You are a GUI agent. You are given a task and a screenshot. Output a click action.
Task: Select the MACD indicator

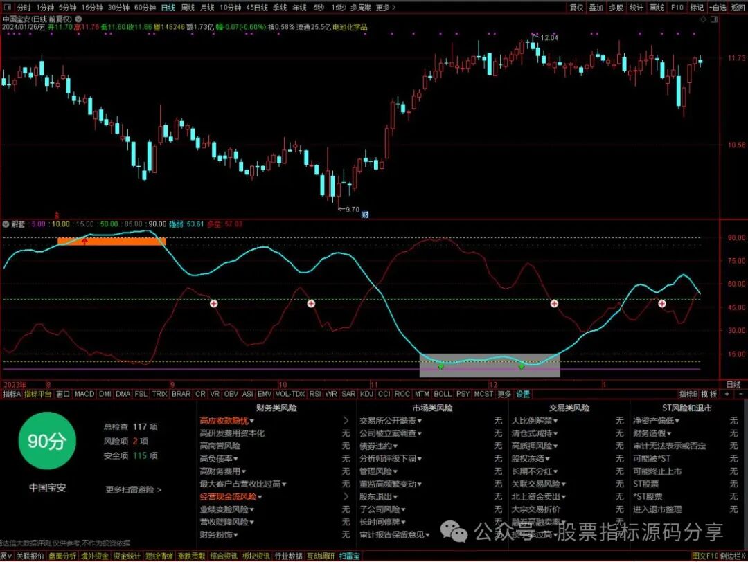click(x=84, y=394)
